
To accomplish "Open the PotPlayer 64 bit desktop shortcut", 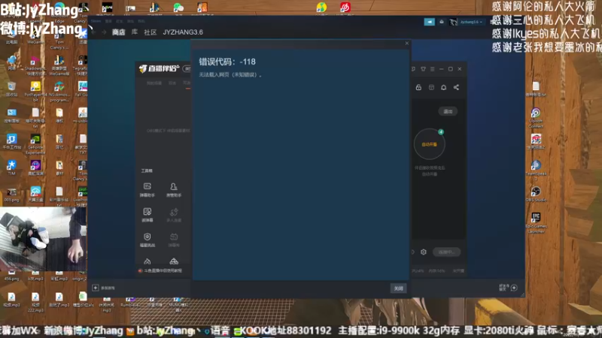I will pyautogui.click(x=35, y=92).
